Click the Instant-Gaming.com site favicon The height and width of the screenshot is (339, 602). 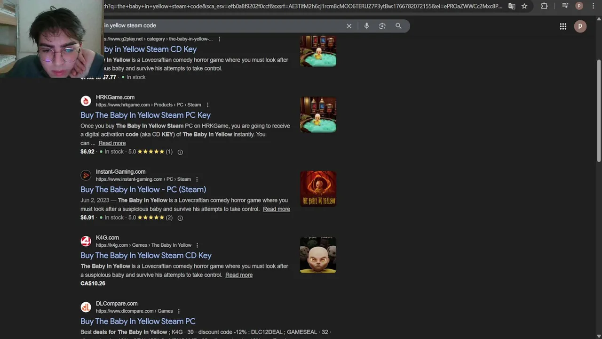[86, 175]
